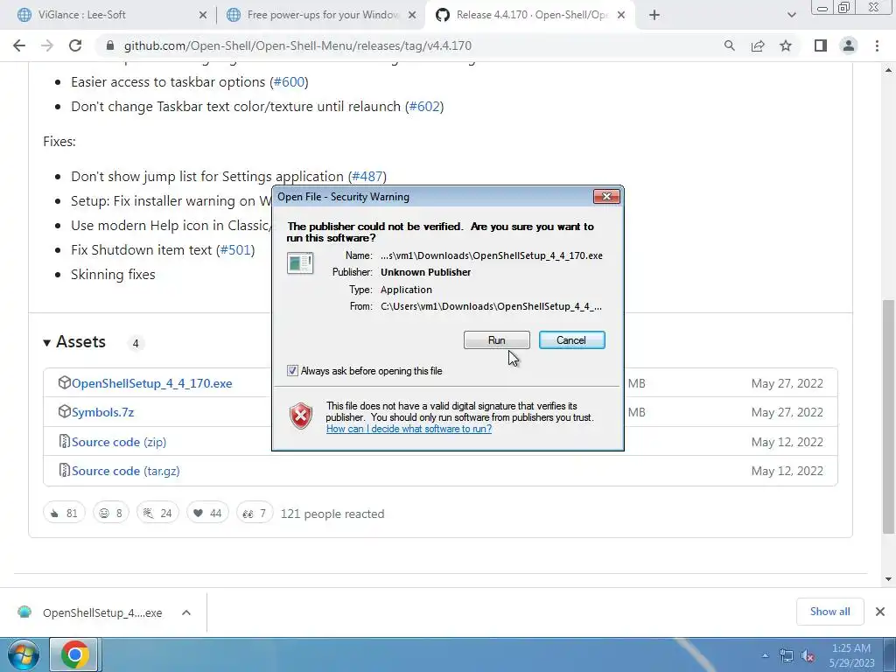Image resolution: width=896 pixels, height=672 pixels.
Task: Toggle the browser side panel
Action: (x=821, y=45)
